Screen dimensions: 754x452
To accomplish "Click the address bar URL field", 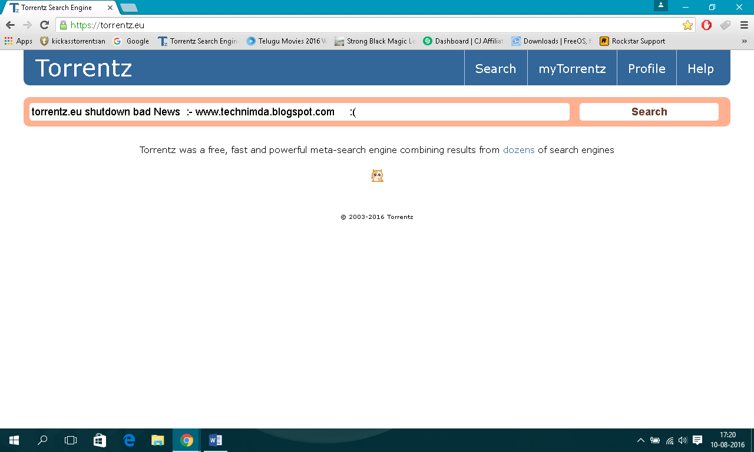I will (x=375, y=25).
